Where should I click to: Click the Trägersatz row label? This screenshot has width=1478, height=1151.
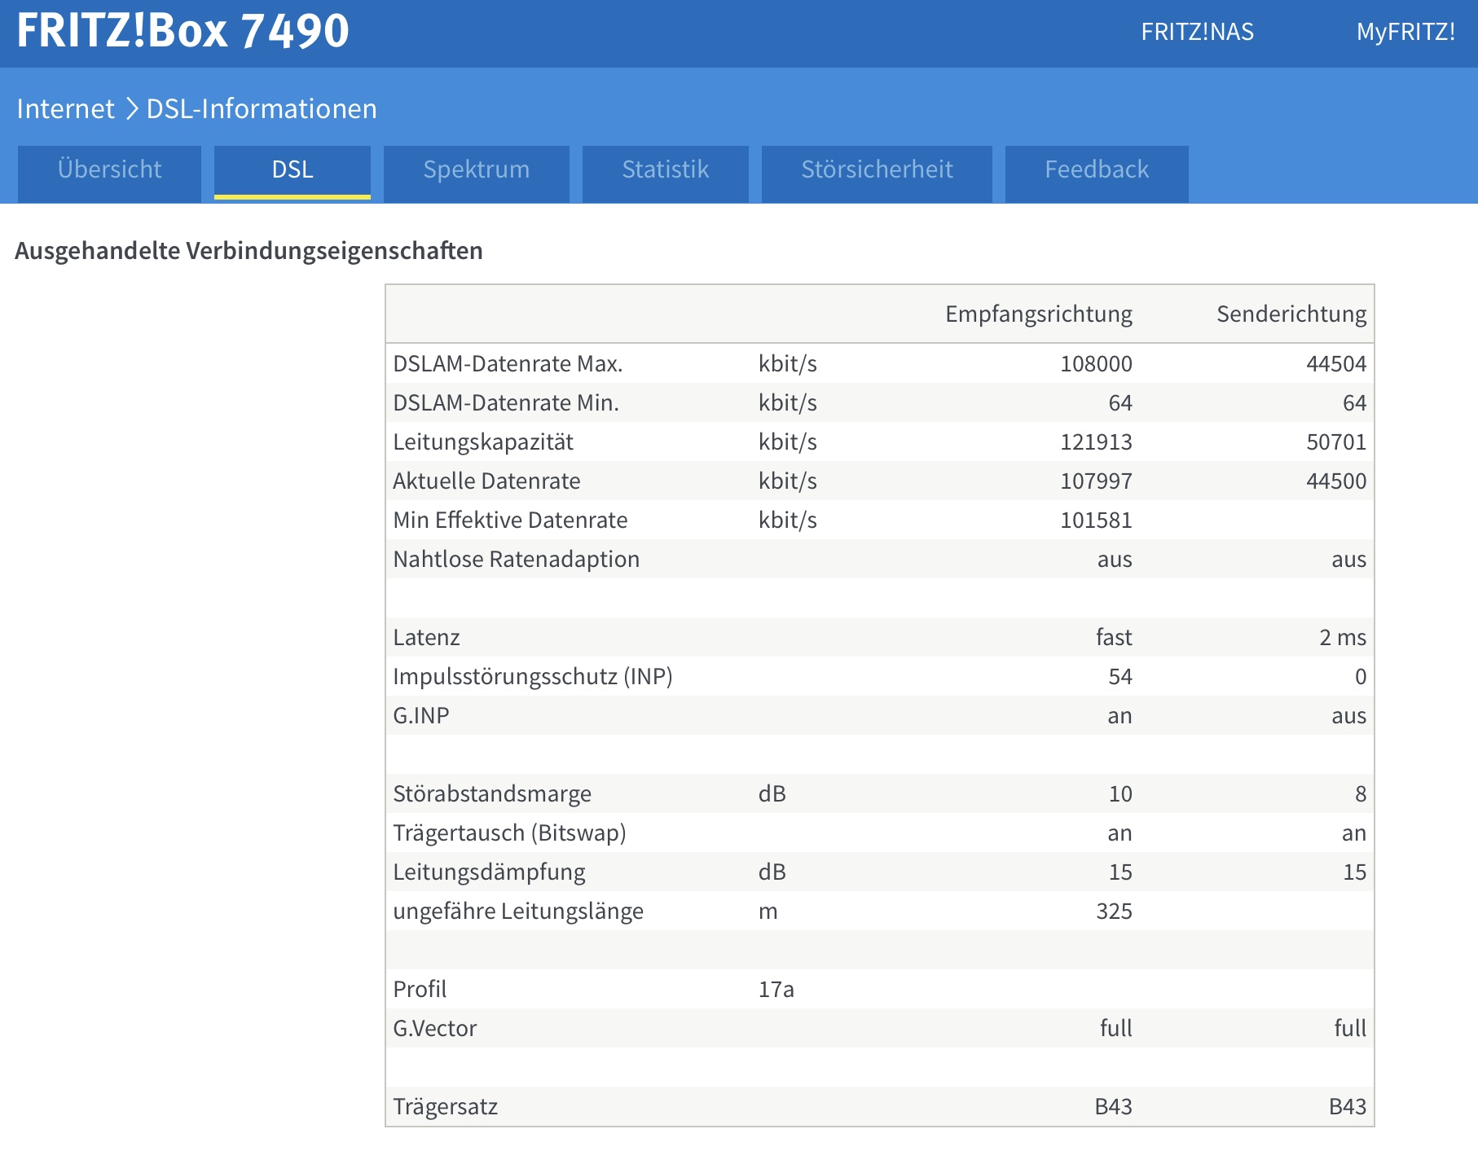coord(445,1106)
